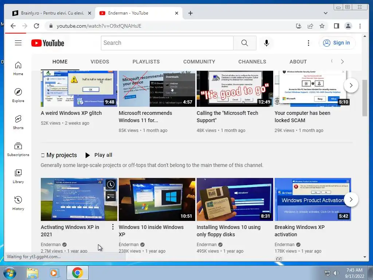Open Windows 10 inside Windows XP title
Image resolution: width=373 pixels, height=280 pixels.
click(151, 231)
